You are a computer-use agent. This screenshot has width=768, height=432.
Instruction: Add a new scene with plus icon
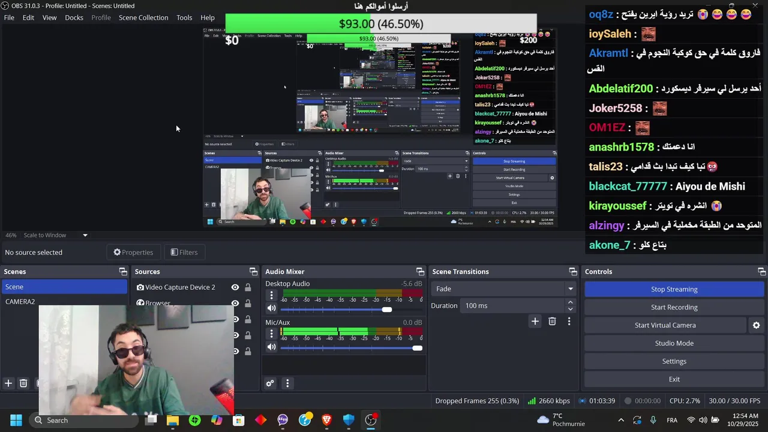(x=8, y=383)
